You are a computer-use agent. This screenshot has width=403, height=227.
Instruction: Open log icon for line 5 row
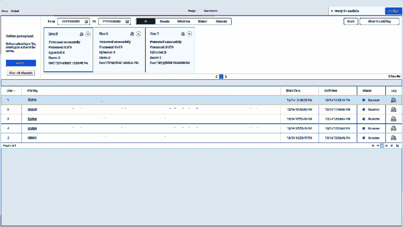(394, 138)
